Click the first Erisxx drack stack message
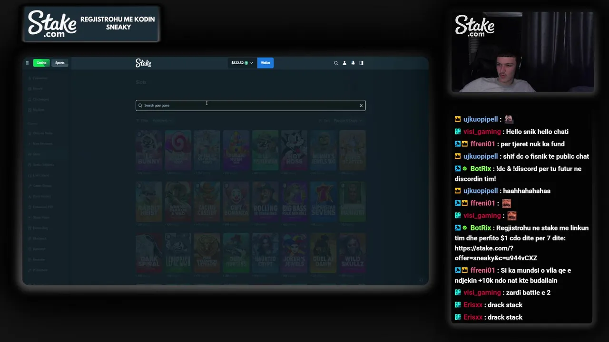609x342 pixels. 505,305
